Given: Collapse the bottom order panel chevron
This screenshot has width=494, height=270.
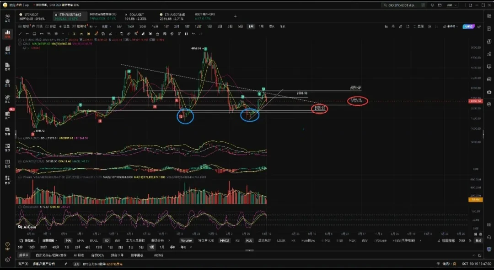Looking at the screenshot, I should tap(473, 255).
